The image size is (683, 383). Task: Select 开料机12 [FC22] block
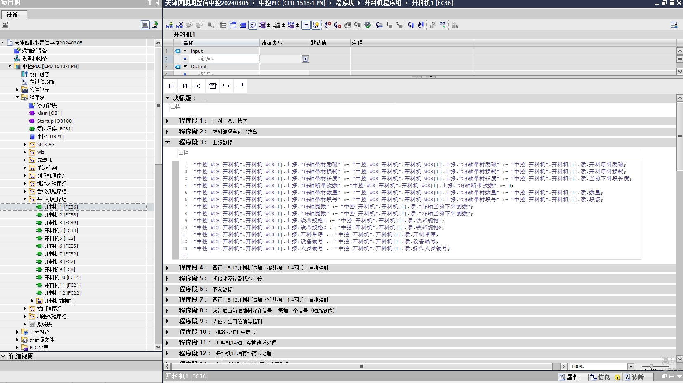pyautogui.click(x=62, y=293)
